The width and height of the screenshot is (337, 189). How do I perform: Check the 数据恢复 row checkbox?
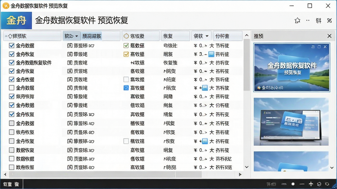pyautogui.click(x=12, y=150)
